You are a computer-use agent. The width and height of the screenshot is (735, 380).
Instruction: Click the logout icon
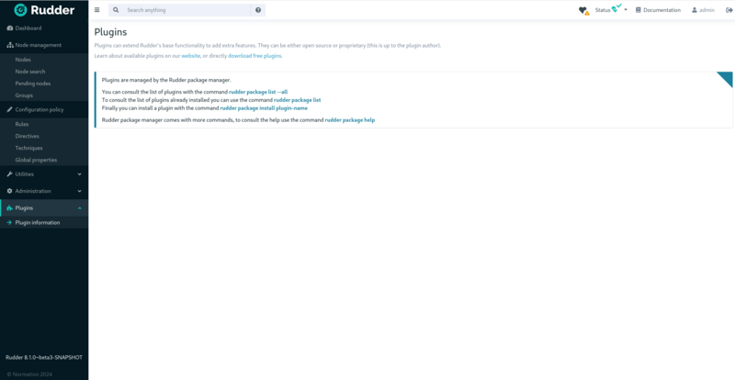[729, 10]
